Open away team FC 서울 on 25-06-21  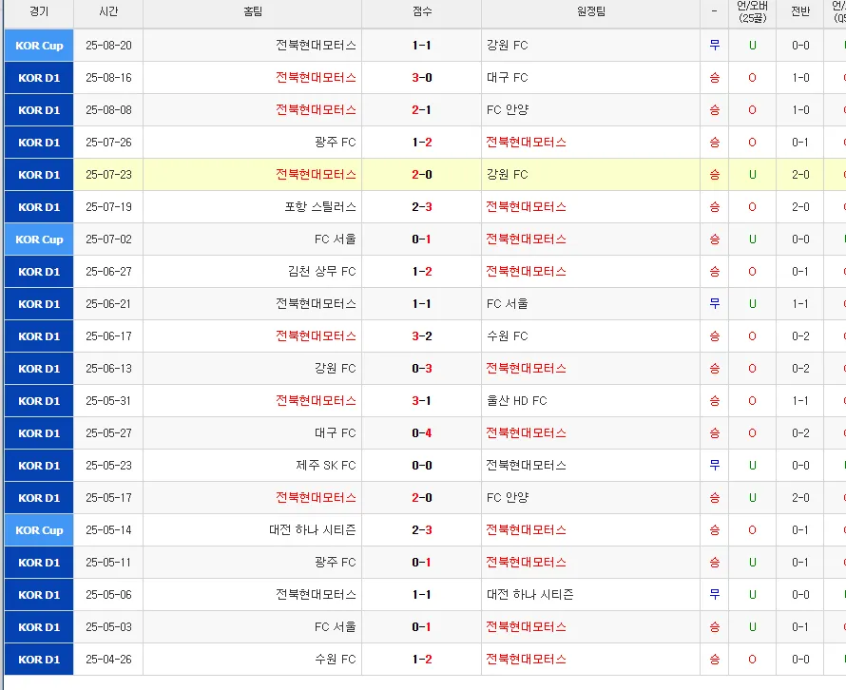(x=508, y=304)
